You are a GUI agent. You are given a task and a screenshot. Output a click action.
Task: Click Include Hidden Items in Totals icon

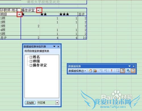[118, 71]
